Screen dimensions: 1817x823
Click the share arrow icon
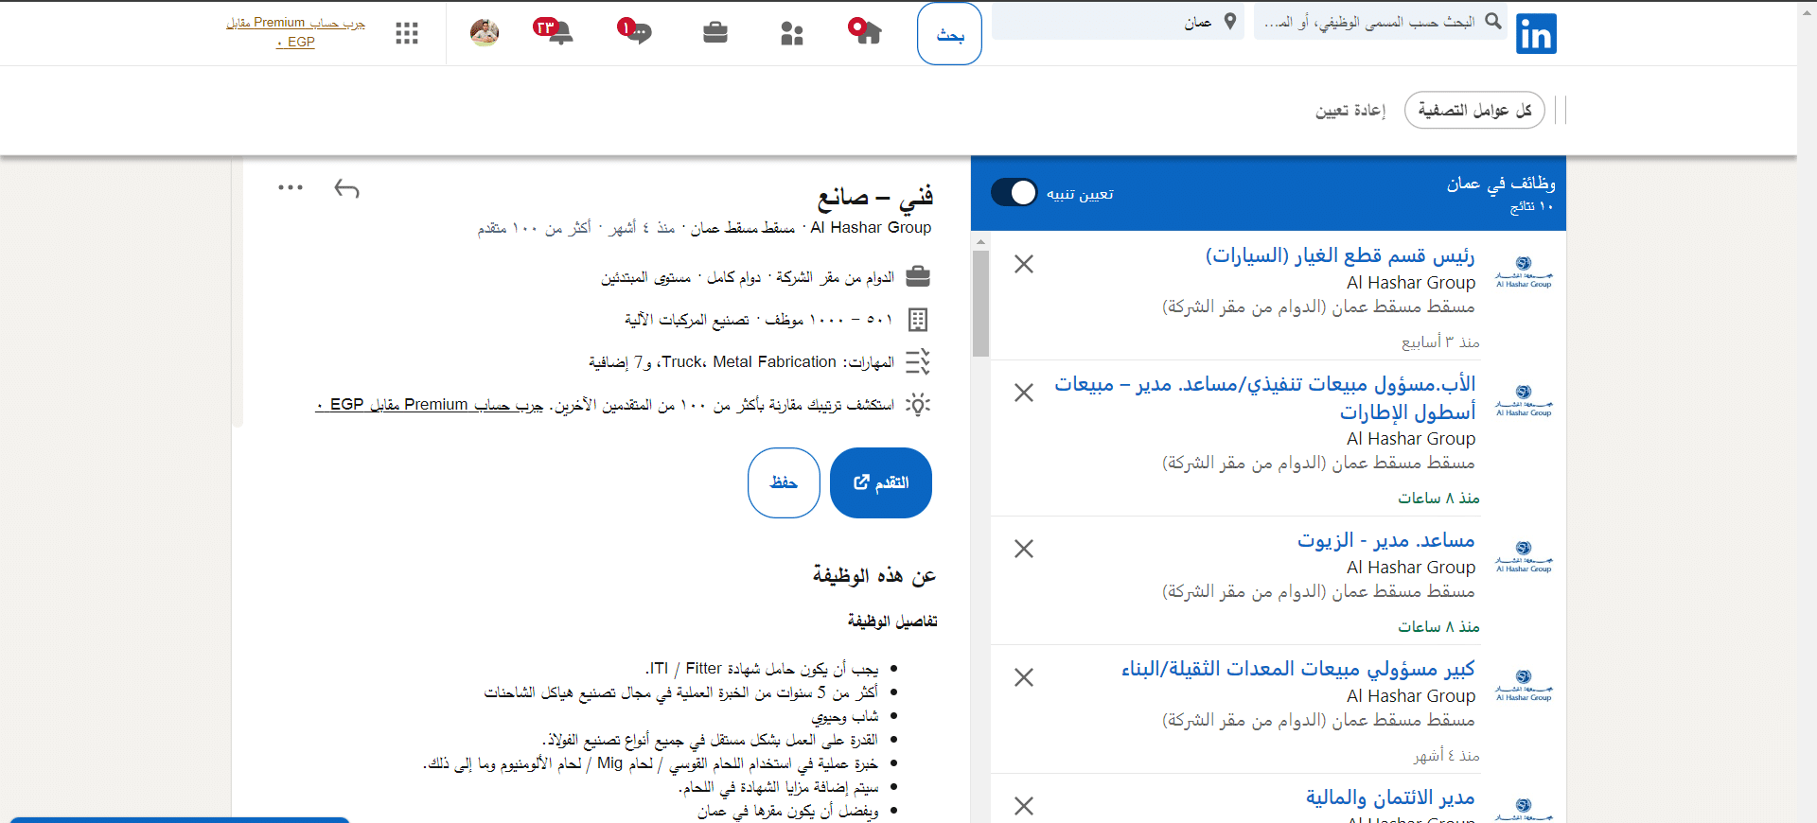click(346, 189)
